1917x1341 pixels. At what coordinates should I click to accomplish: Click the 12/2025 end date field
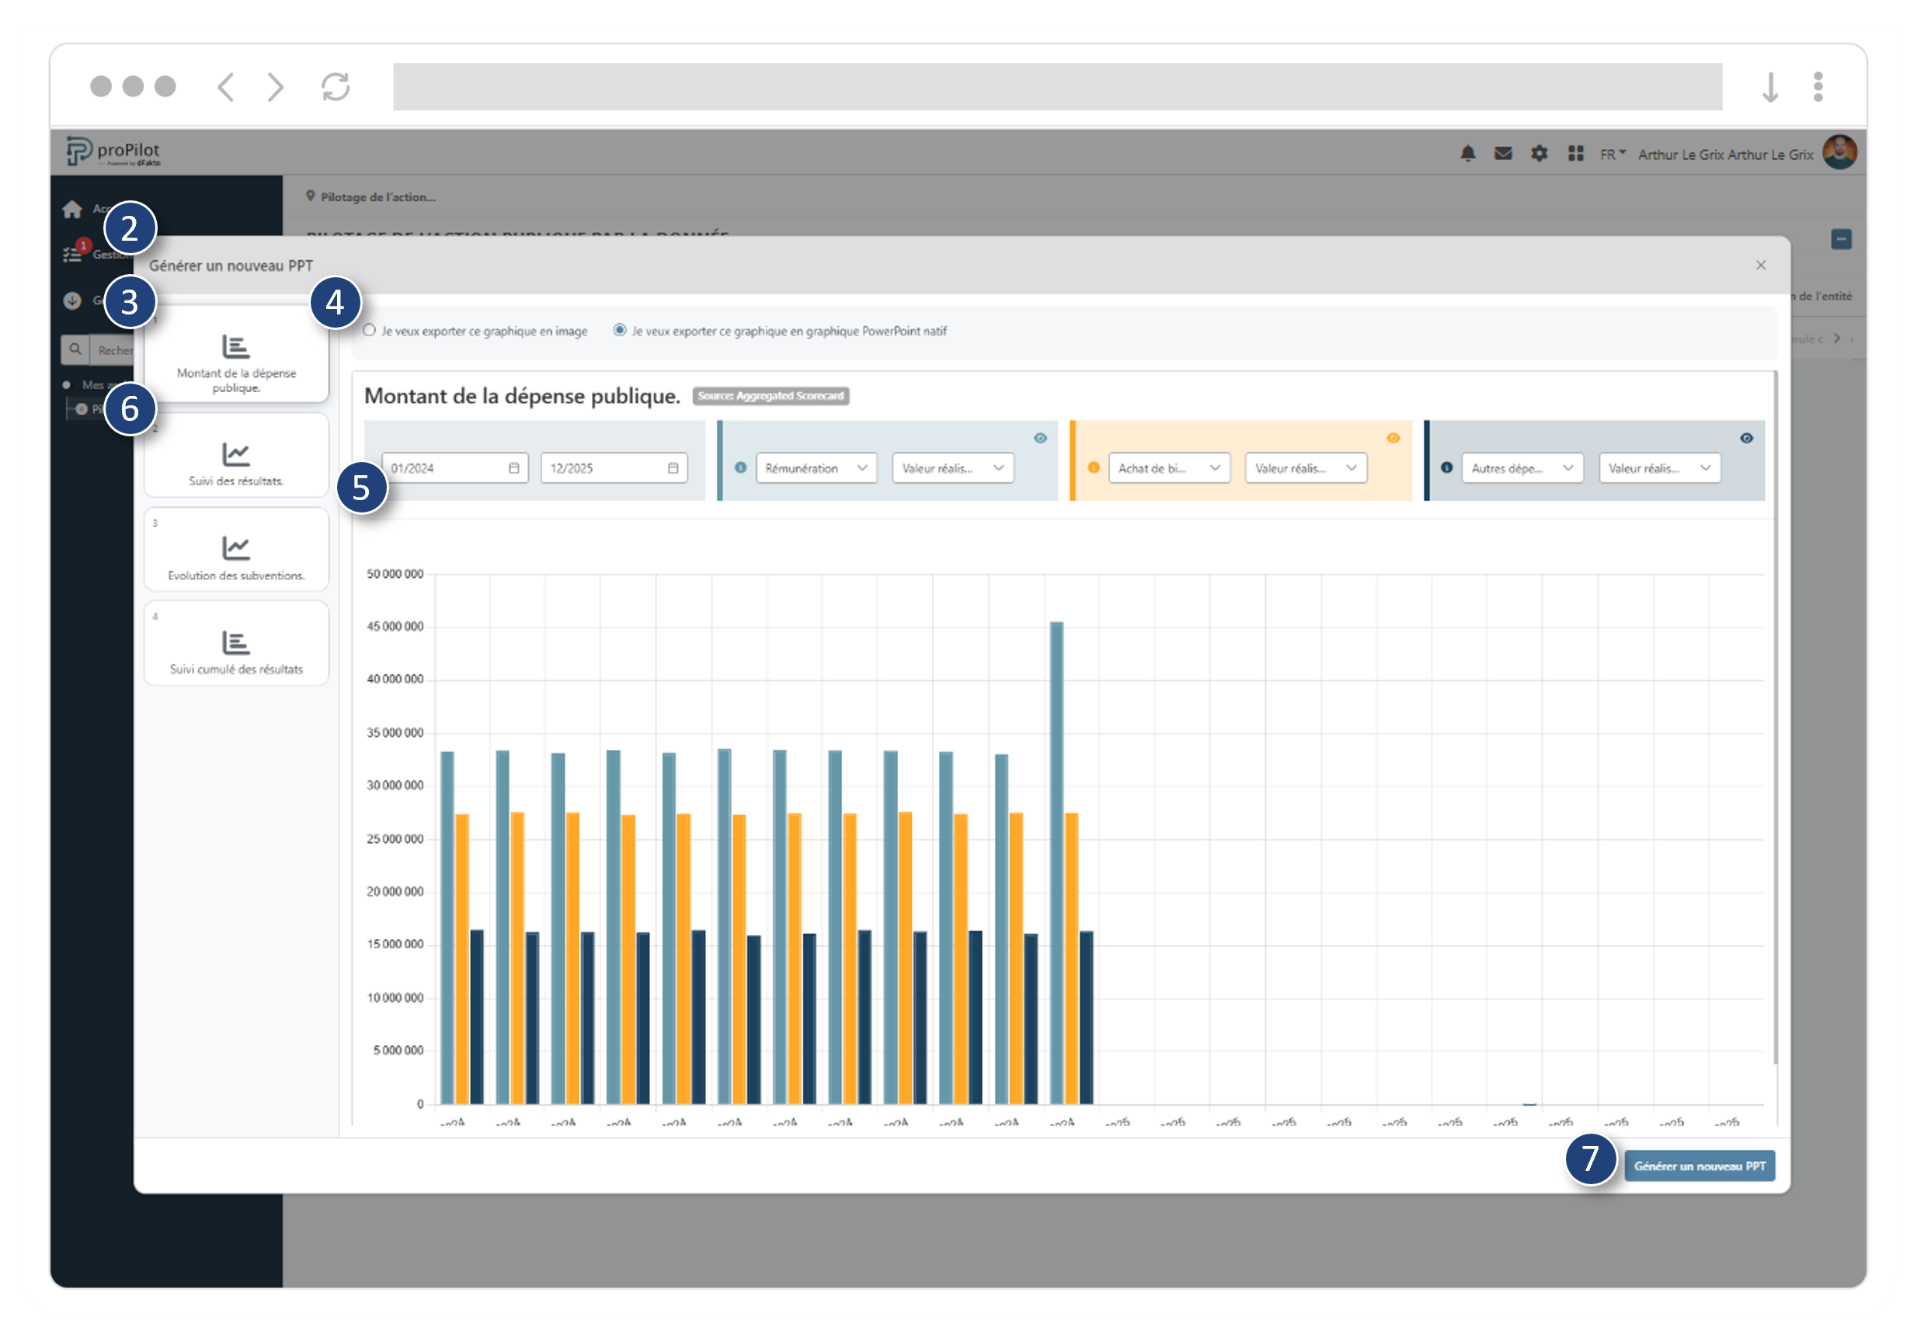[x=614, y=468]
